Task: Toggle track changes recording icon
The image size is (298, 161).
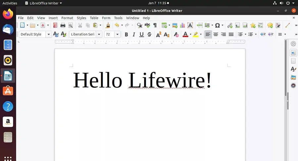Action: click(278, 25)
